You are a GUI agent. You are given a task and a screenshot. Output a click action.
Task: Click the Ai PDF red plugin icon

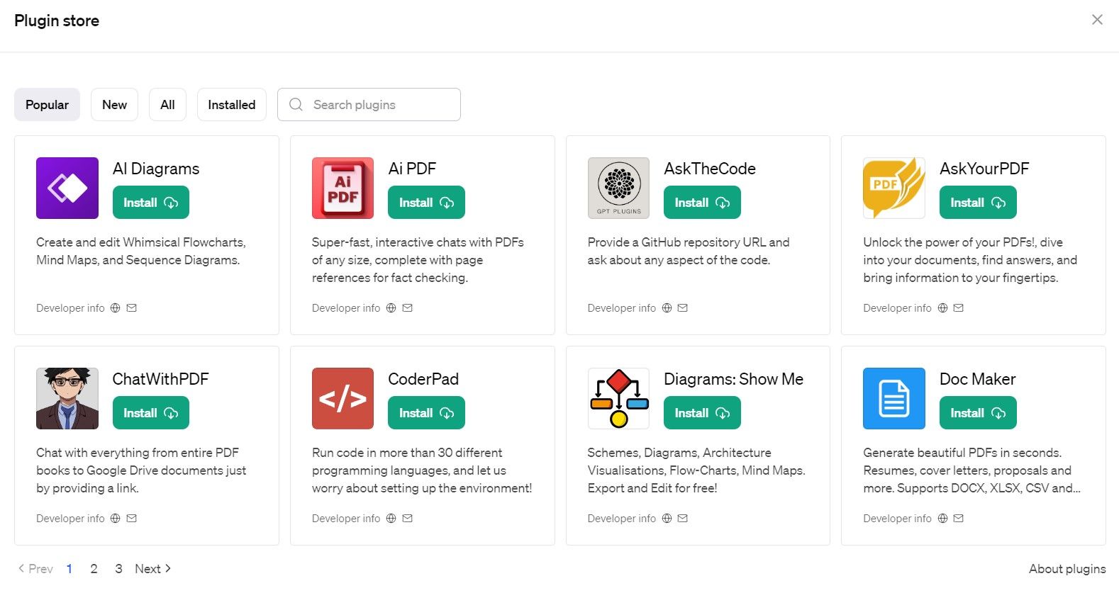(x=343, y=188)
